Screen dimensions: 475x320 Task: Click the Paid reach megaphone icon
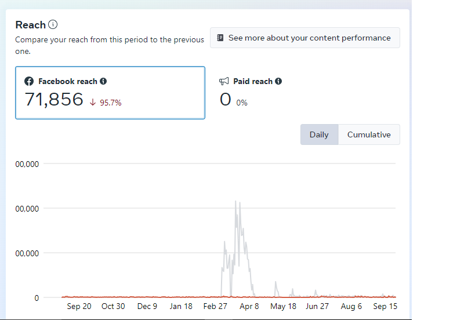(x=224, y=82)
